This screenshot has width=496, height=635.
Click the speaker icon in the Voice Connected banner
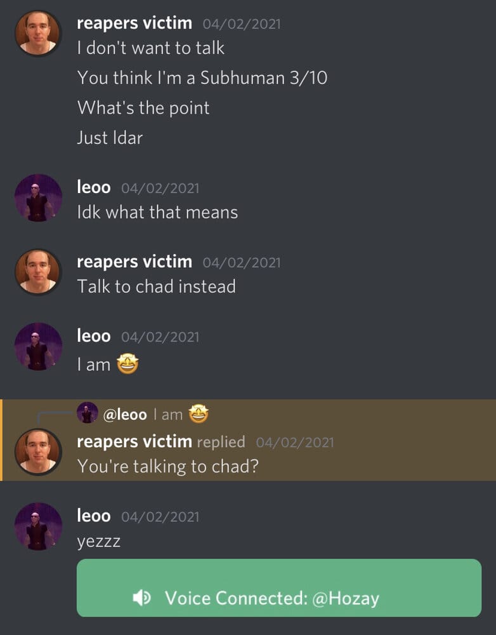(142, 598)
